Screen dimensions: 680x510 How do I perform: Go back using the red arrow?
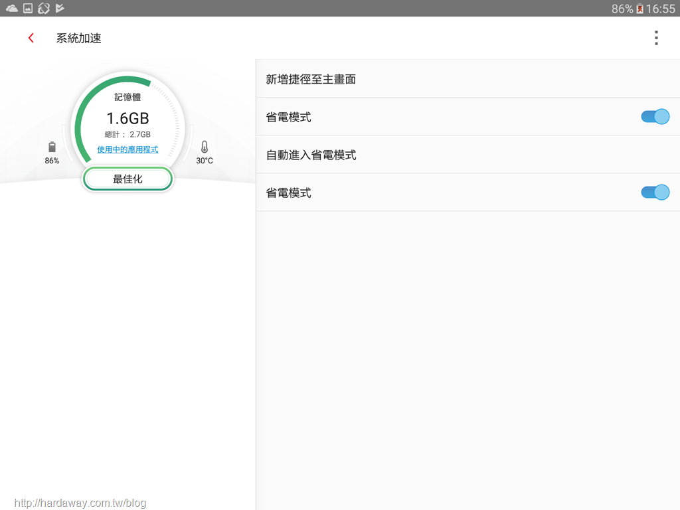(x=31, y=38)
